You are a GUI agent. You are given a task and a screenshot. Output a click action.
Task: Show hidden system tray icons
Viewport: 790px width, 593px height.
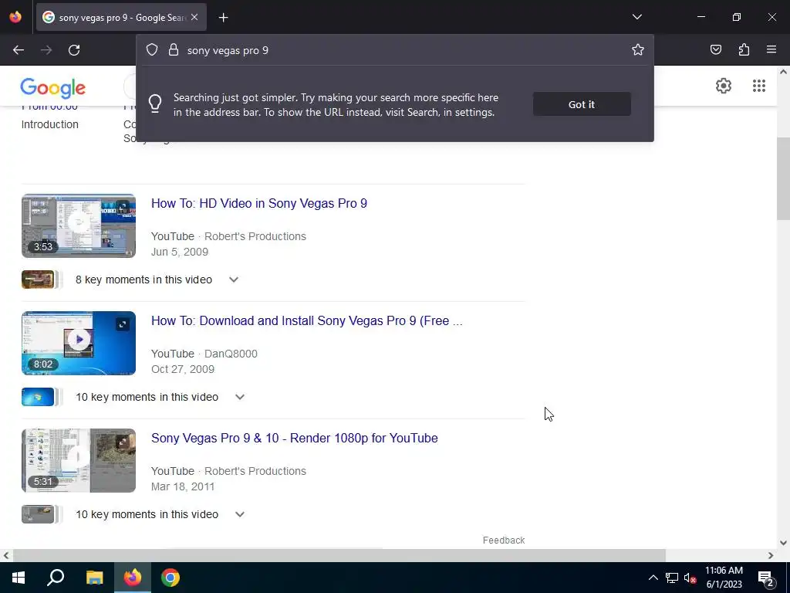click(653, 578)
